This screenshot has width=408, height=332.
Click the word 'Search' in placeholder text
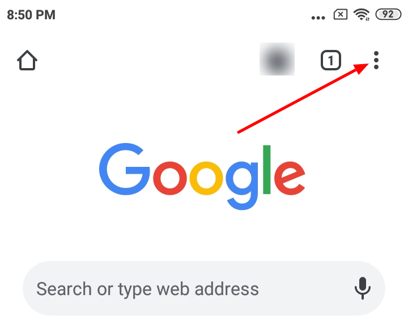pos(64,289)
